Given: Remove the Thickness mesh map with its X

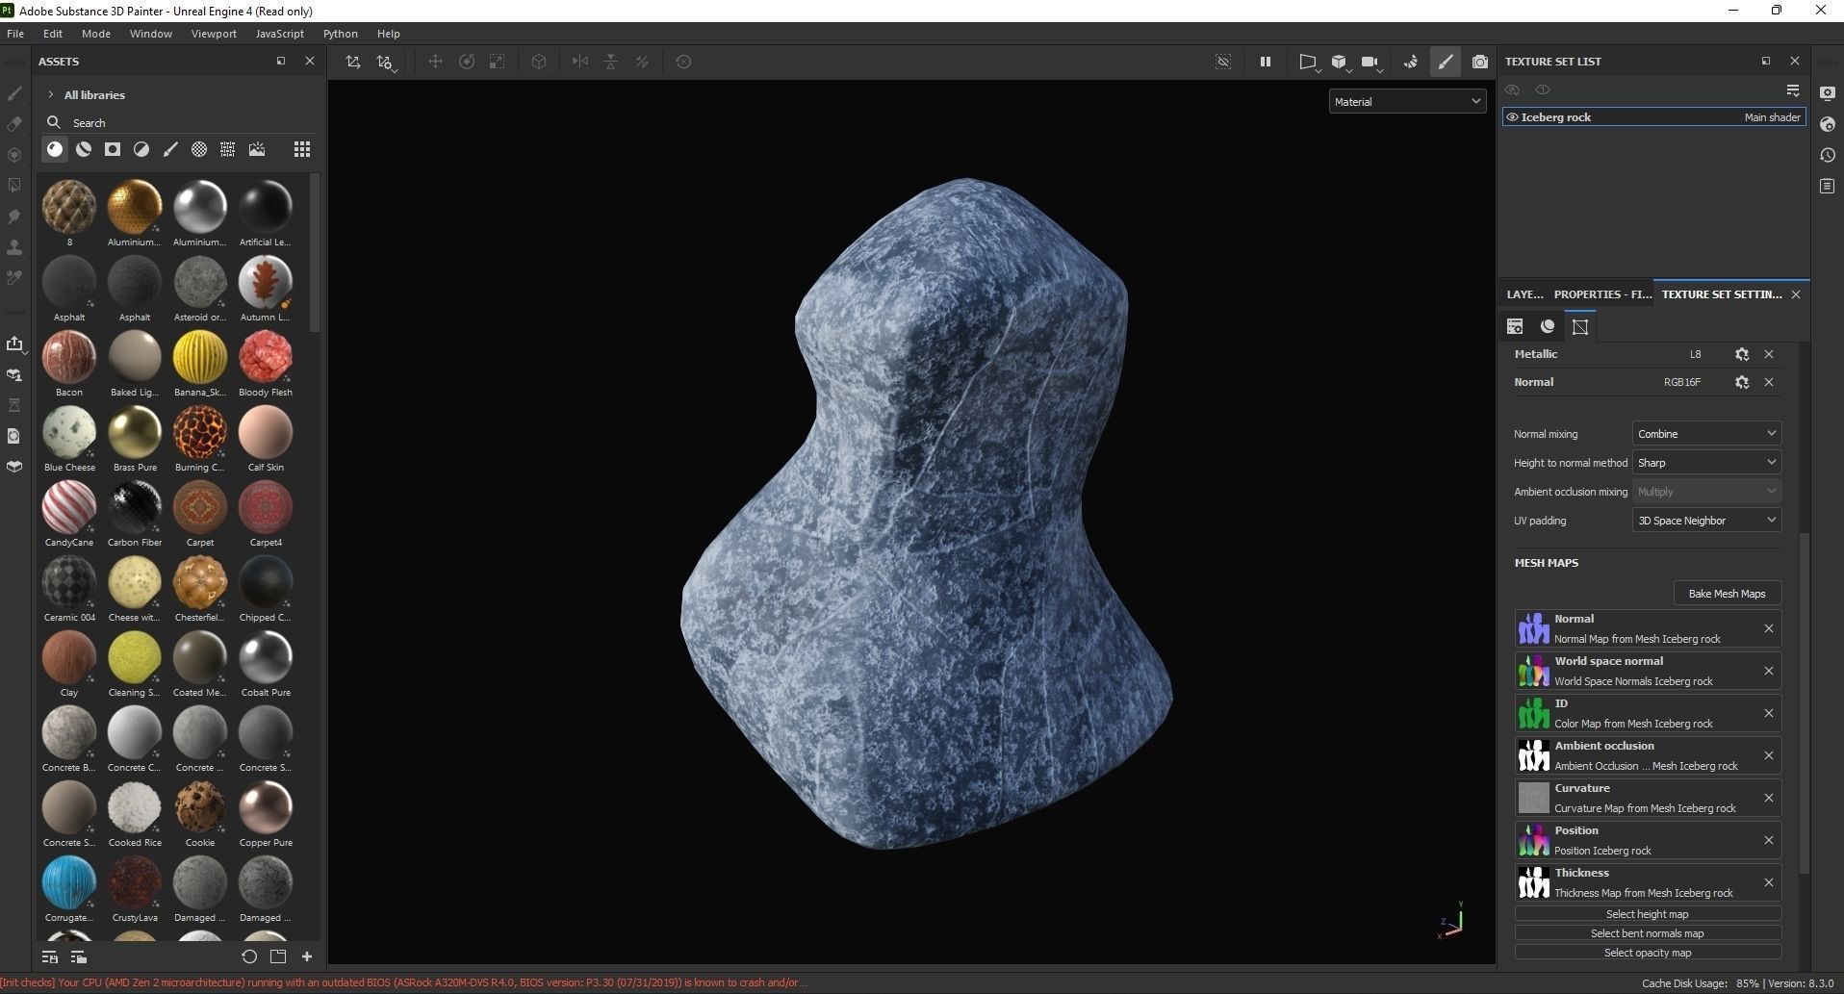Looking at the screenshot, I should pos(1769,882).
